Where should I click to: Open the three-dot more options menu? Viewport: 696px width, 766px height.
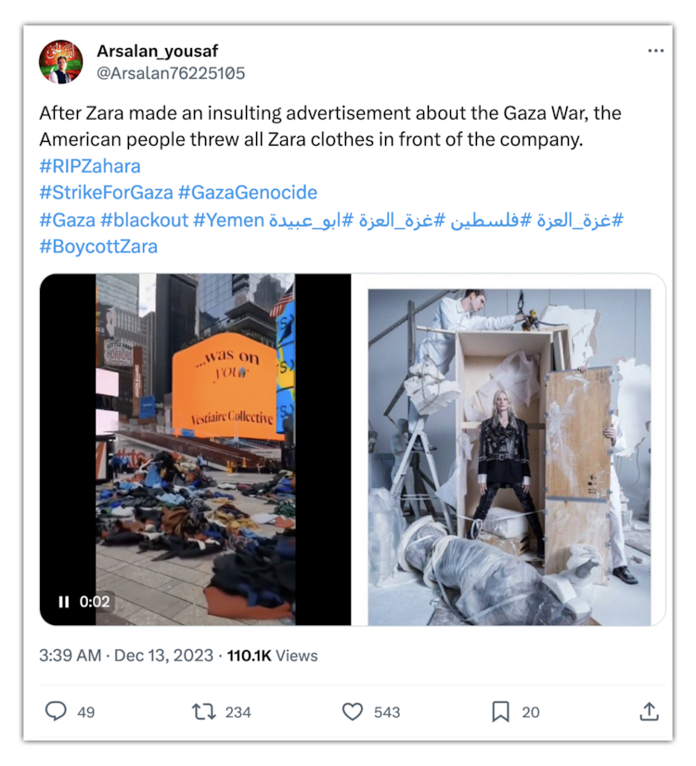(x=655, y=51)
